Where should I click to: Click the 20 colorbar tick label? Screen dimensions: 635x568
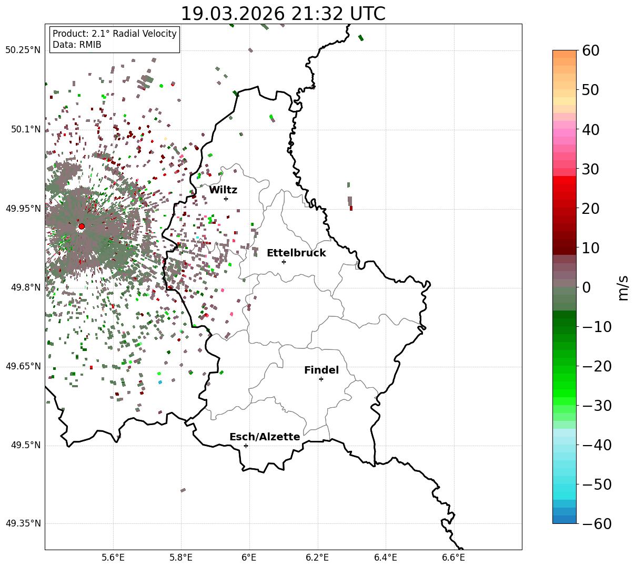[x=590, y=209]
